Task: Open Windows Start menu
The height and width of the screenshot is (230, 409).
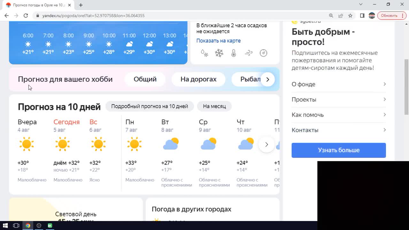Action: tap(5, 226)
